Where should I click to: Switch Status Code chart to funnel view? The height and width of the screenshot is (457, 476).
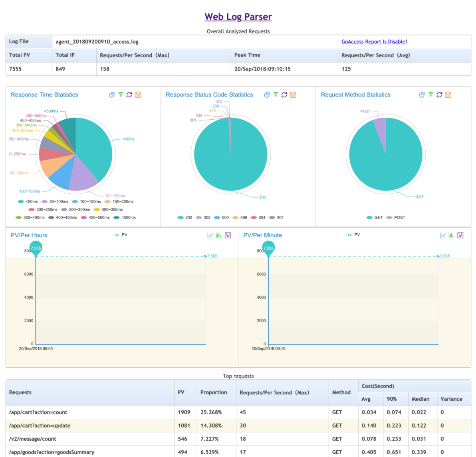pyautogui.click(x=276, y=95)
